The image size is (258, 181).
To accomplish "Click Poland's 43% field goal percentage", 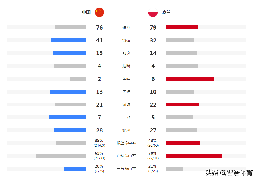I will (153, 141).
